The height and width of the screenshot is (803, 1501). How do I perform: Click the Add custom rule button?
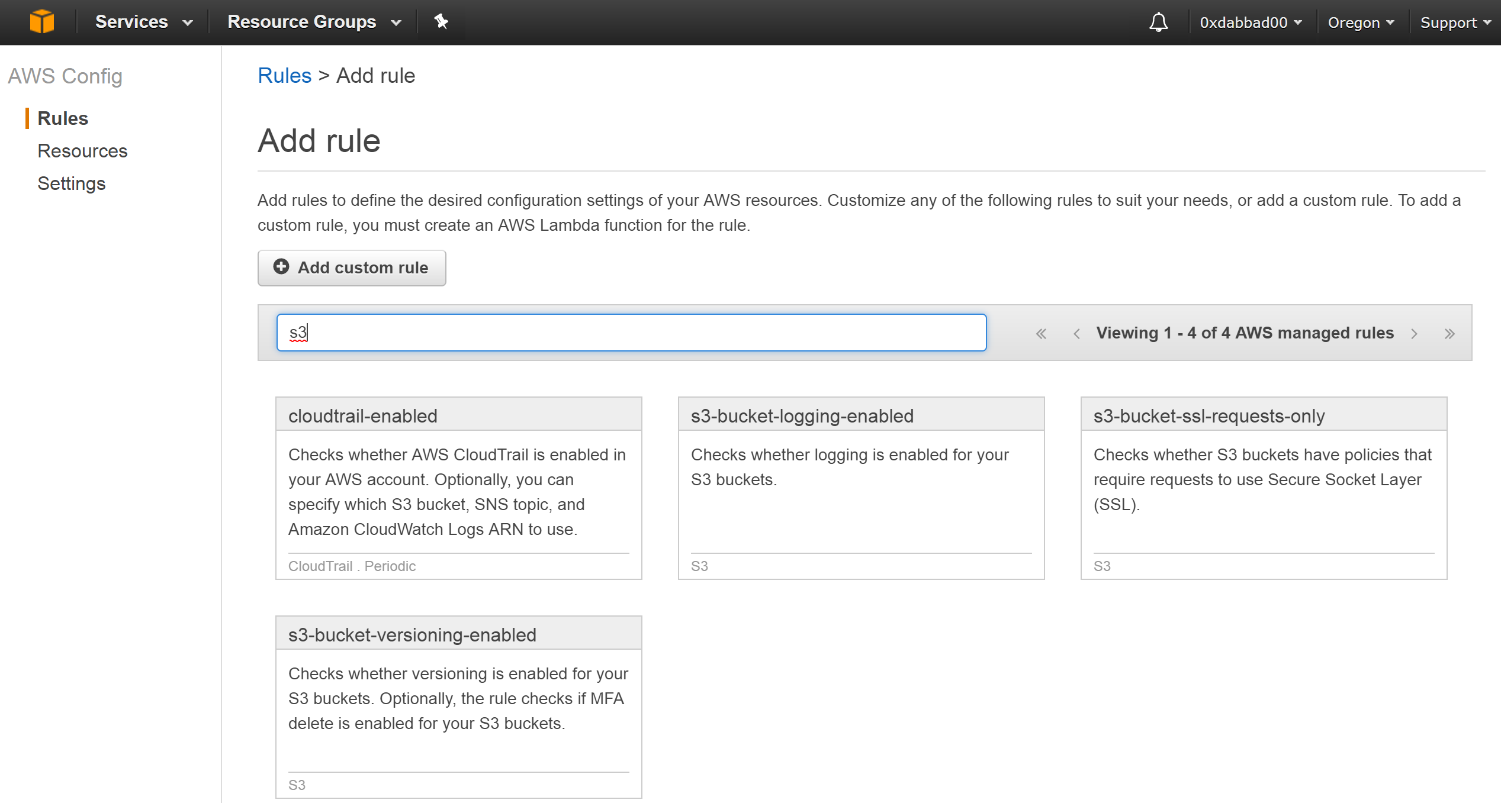pyautogui.click(x=352, y=267)
